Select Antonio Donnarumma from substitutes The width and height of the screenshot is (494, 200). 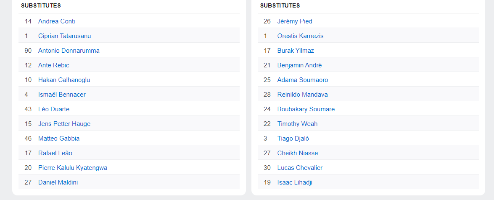pyautogui.click(x=69, y=51)
